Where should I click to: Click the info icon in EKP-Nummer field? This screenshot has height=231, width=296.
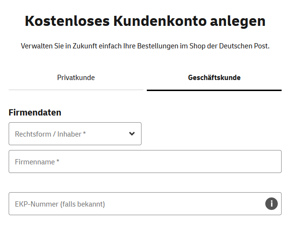tap(271, 204)
